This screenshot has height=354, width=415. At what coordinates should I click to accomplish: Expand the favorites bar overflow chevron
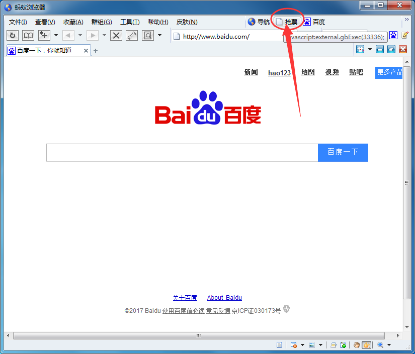coord(407,19)
